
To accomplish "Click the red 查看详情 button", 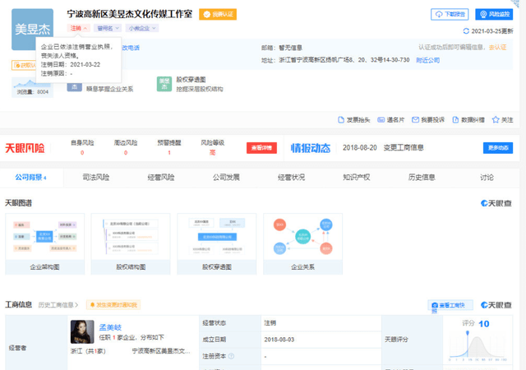I will pyautogui.click(x=261, y=148).
